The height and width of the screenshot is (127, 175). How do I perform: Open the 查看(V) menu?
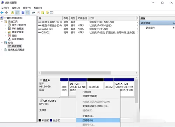[27, 8]
